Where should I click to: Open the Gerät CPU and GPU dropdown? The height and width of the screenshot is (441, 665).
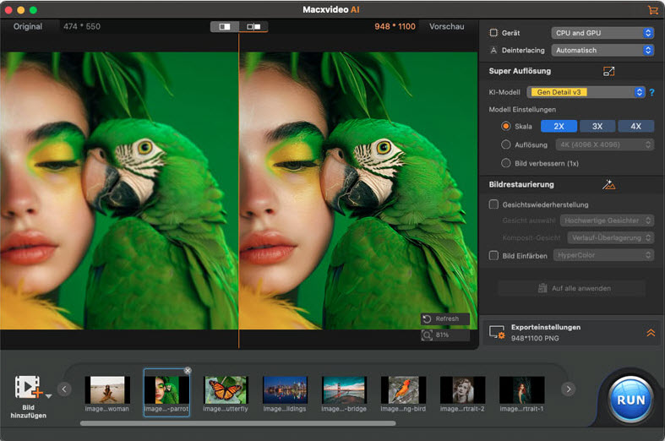click(x=603, y=33)
